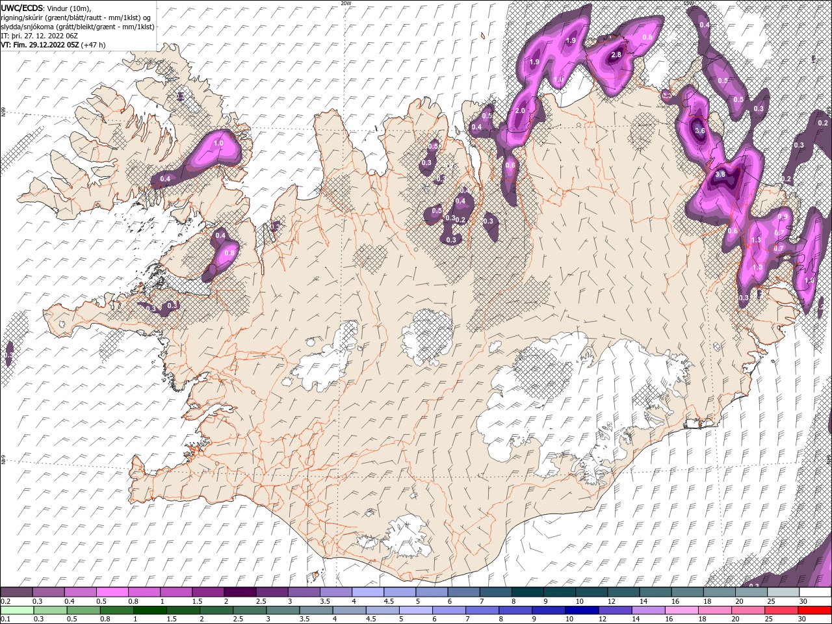This screenshot has width=832, height=624.
Task: Click the light grey 25–30 upper legend swatch
Action: pyautogui.click(x=783, y=592)
